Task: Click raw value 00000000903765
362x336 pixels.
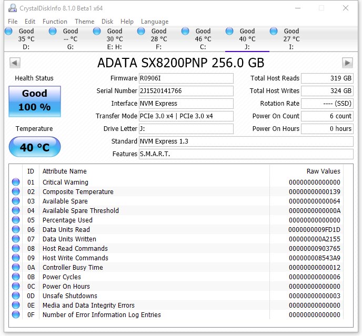Action: [x=315, y=249]
